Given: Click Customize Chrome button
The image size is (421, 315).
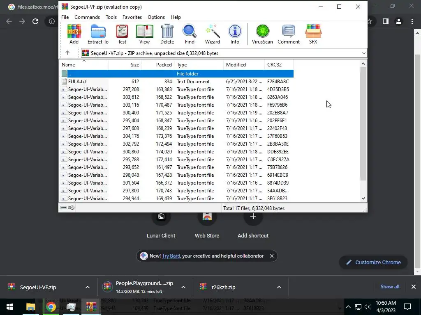Looking at the screenshot, I should (373, 262).
